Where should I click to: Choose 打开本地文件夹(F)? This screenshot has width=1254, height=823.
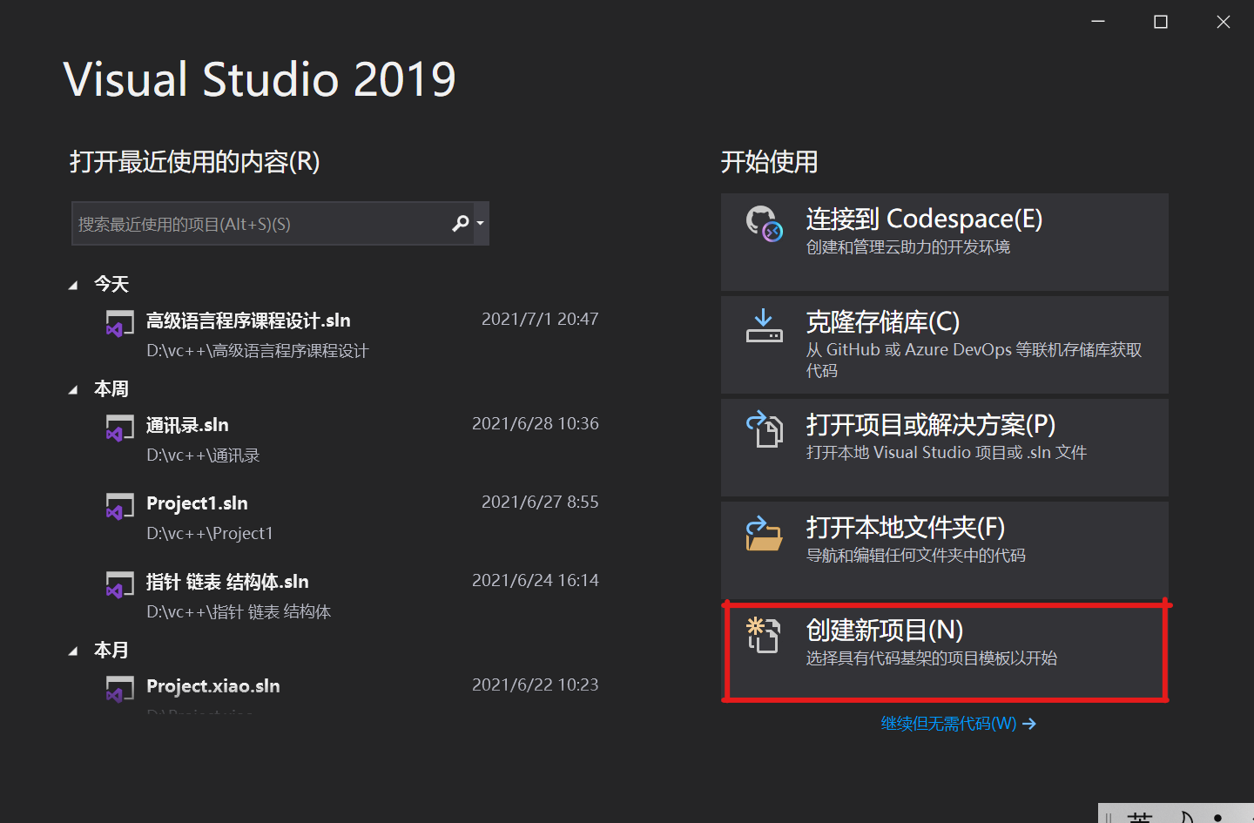(x=944, y=550)
